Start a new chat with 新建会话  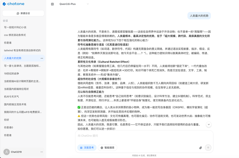[23, 13]
